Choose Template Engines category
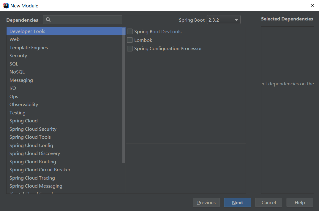Screen dimensions: 319x211 coord(64,47)
